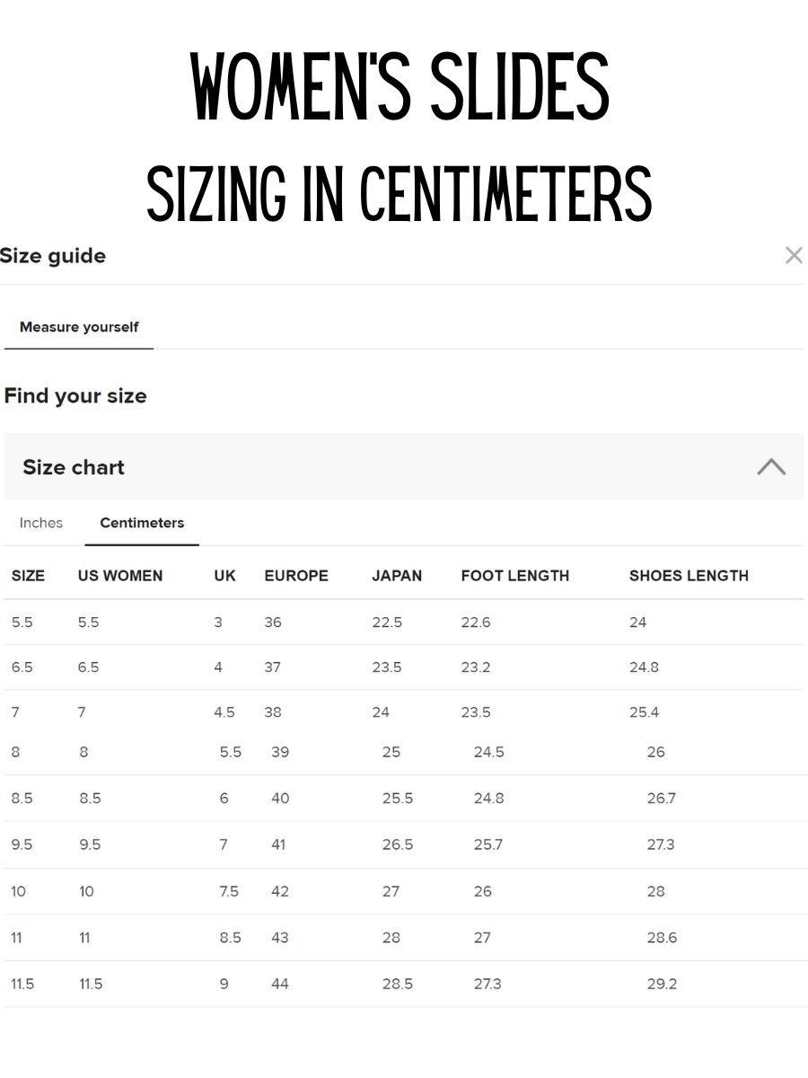Click the FOOT LENGTH column header
Image resolution: width=808 pixels, height=1078 pixels.
click(x=515, y=576)
